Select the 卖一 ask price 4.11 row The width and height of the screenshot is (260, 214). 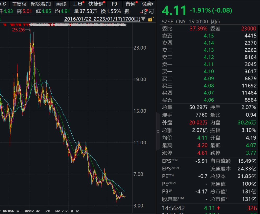[x=209, y=64]
